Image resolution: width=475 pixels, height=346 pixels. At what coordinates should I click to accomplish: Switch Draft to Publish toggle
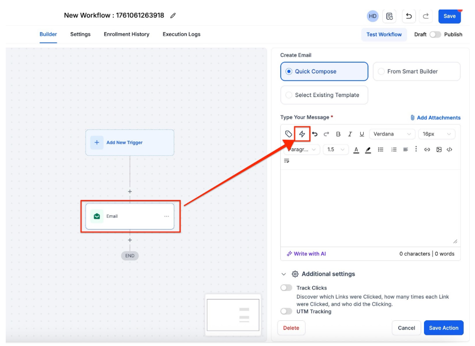click(x=435, y=35)
